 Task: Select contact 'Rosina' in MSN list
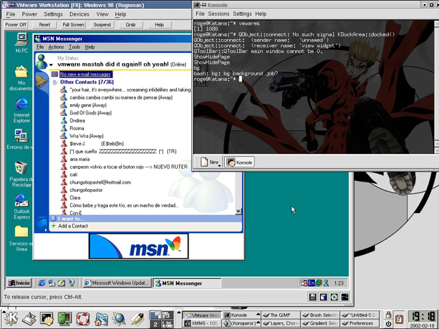point(77,128)
